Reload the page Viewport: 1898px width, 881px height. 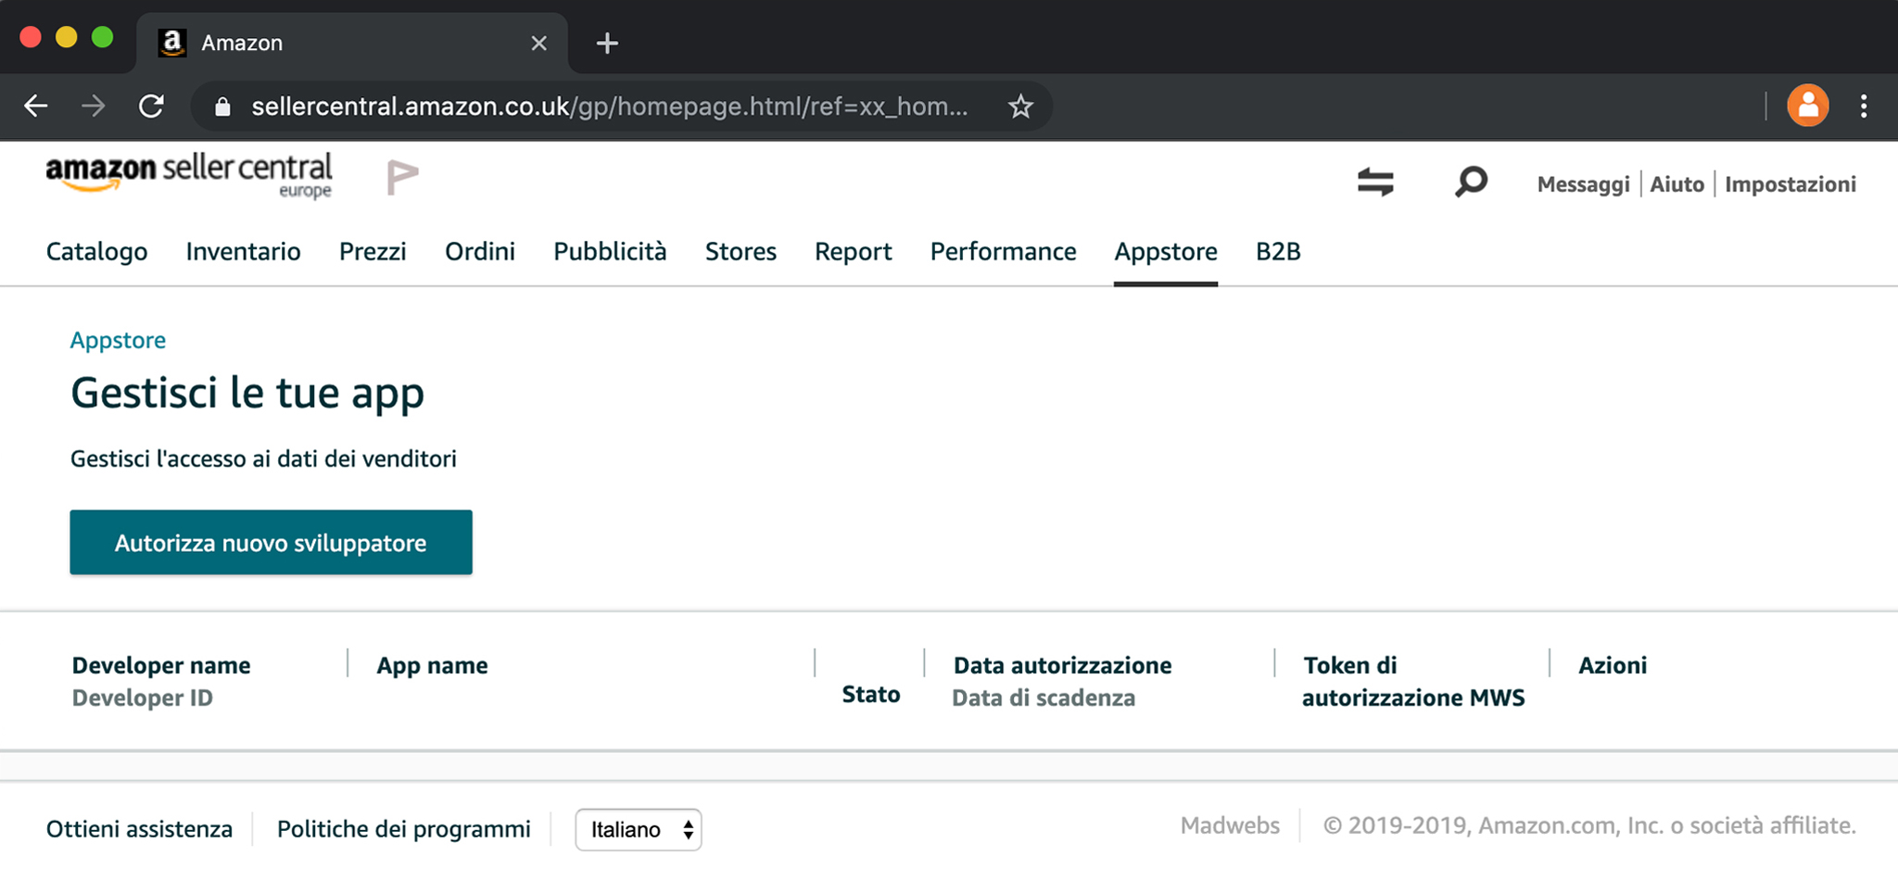click(x=151, y=107)
